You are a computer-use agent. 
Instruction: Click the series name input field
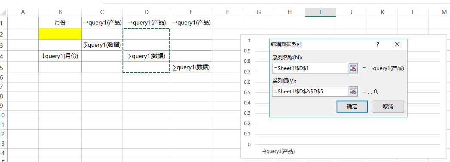[x=310, y=68]
